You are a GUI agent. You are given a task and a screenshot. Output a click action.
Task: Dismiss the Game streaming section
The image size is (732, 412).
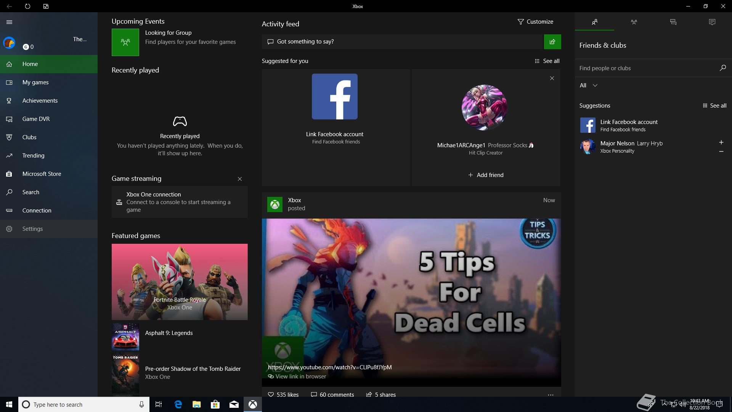point(240,179)
